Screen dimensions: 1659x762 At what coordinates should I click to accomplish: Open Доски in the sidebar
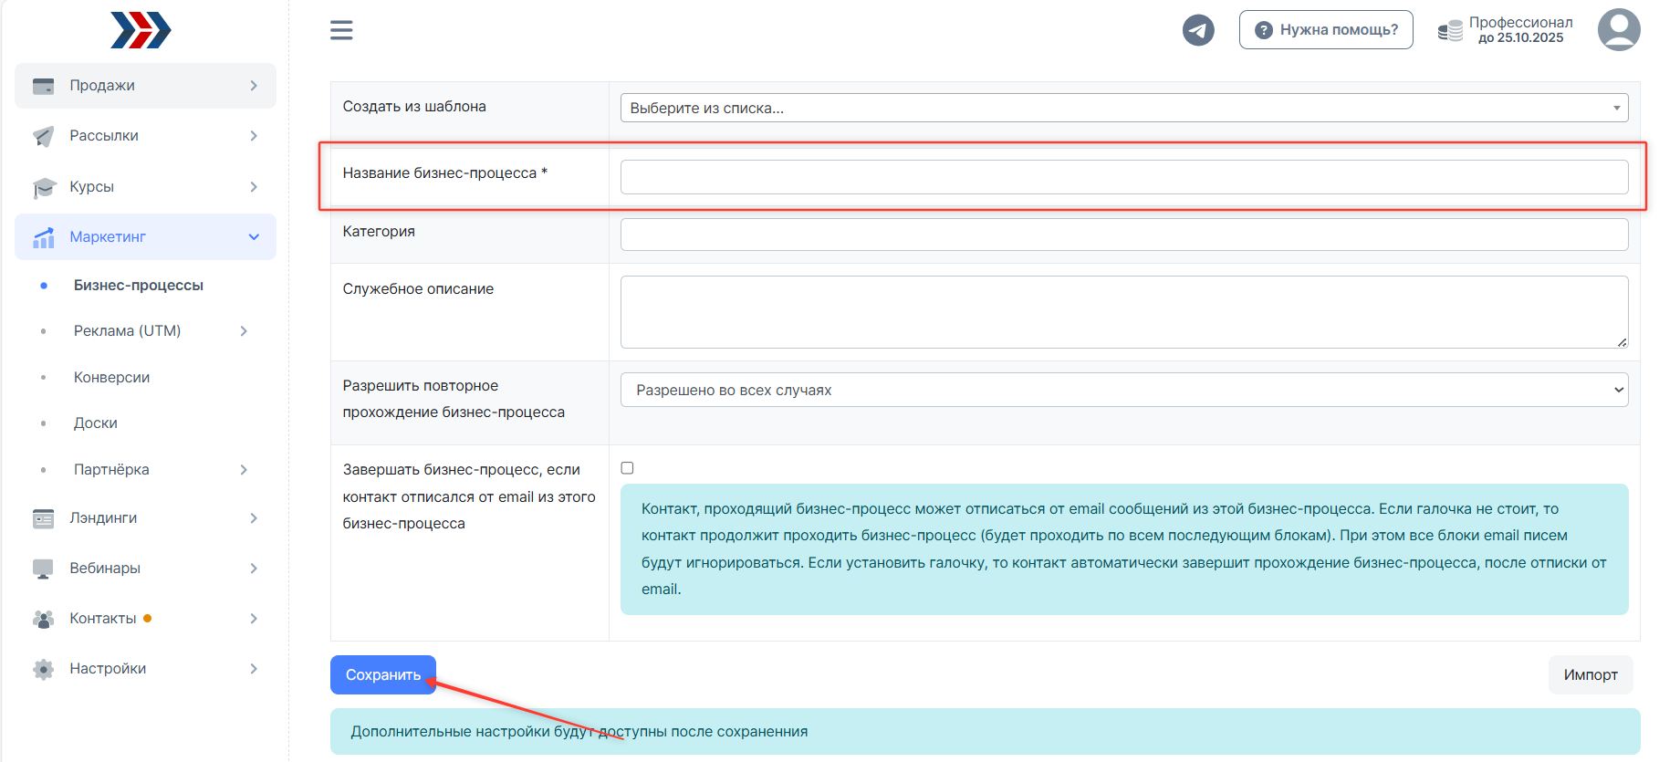point(96,423)
